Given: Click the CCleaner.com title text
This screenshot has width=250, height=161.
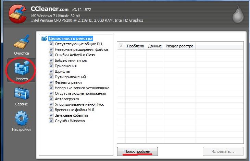Looking at the screenshot, I should tap(50, 9).
